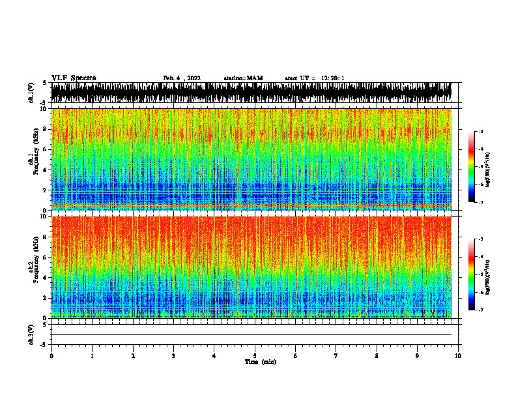
Task: Click the ch.1 colorbar log(PSD) unit label
Action: tap(488, 170)
